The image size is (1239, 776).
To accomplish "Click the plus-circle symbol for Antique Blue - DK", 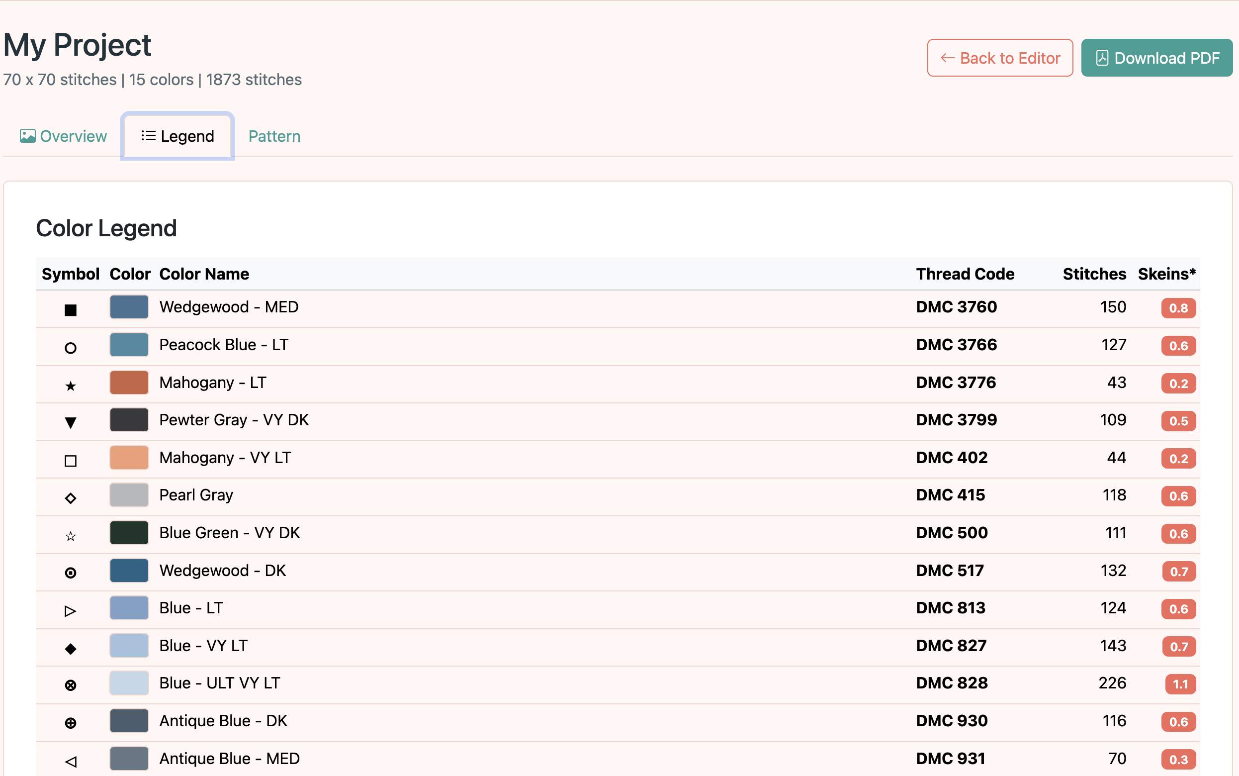I will click(71, 722).
